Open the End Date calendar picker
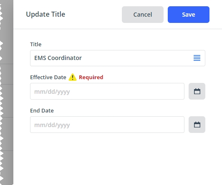This screenshot has height=185, width=222. [x=197, y=125]
